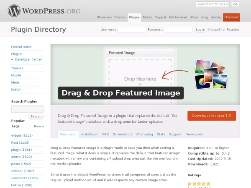Click the (forgot?) link
251x188 pixels.
215,30
